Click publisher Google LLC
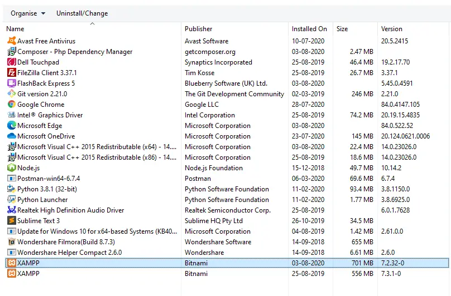Image resolution: width=451 pixels, height=296 pixels. [x=201, y=105]
